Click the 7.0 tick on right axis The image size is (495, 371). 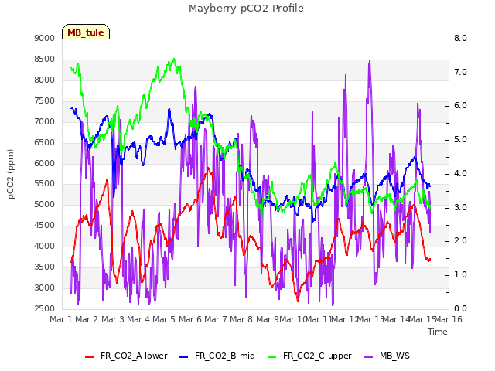pos(460,72)
